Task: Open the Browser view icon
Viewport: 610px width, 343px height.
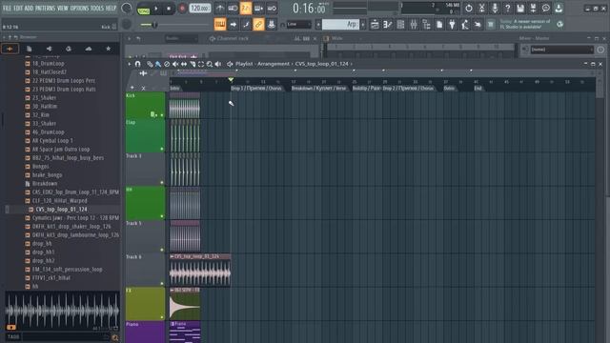Action: (x=426, y=25)
